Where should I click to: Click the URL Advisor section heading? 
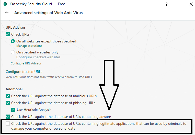click(x=15, y=27)
